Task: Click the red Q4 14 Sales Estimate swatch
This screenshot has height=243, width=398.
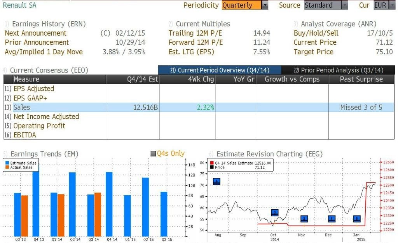Action: (212, 163)
